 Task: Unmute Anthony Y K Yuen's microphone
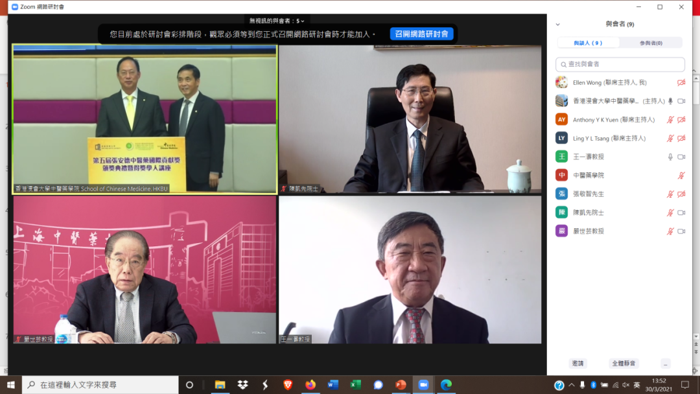(671, 120)
